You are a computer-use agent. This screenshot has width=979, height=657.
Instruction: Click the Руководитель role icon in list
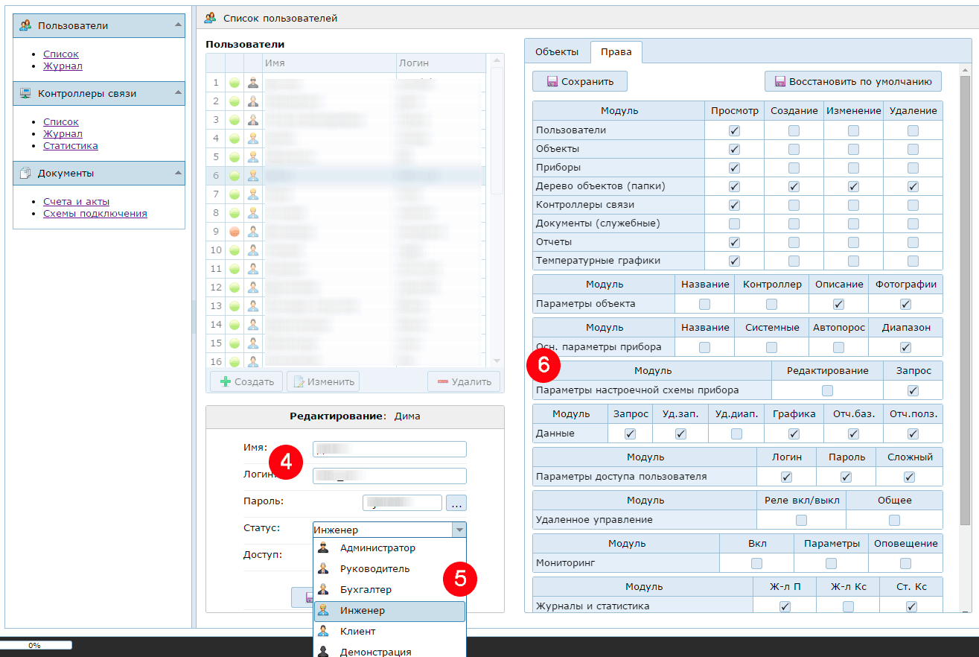click(x=323, y=569)
